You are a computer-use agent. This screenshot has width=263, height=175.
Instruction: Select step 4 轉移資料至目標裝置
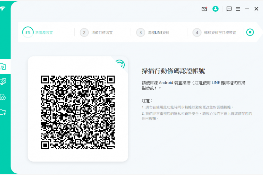(x=220, y=33)
